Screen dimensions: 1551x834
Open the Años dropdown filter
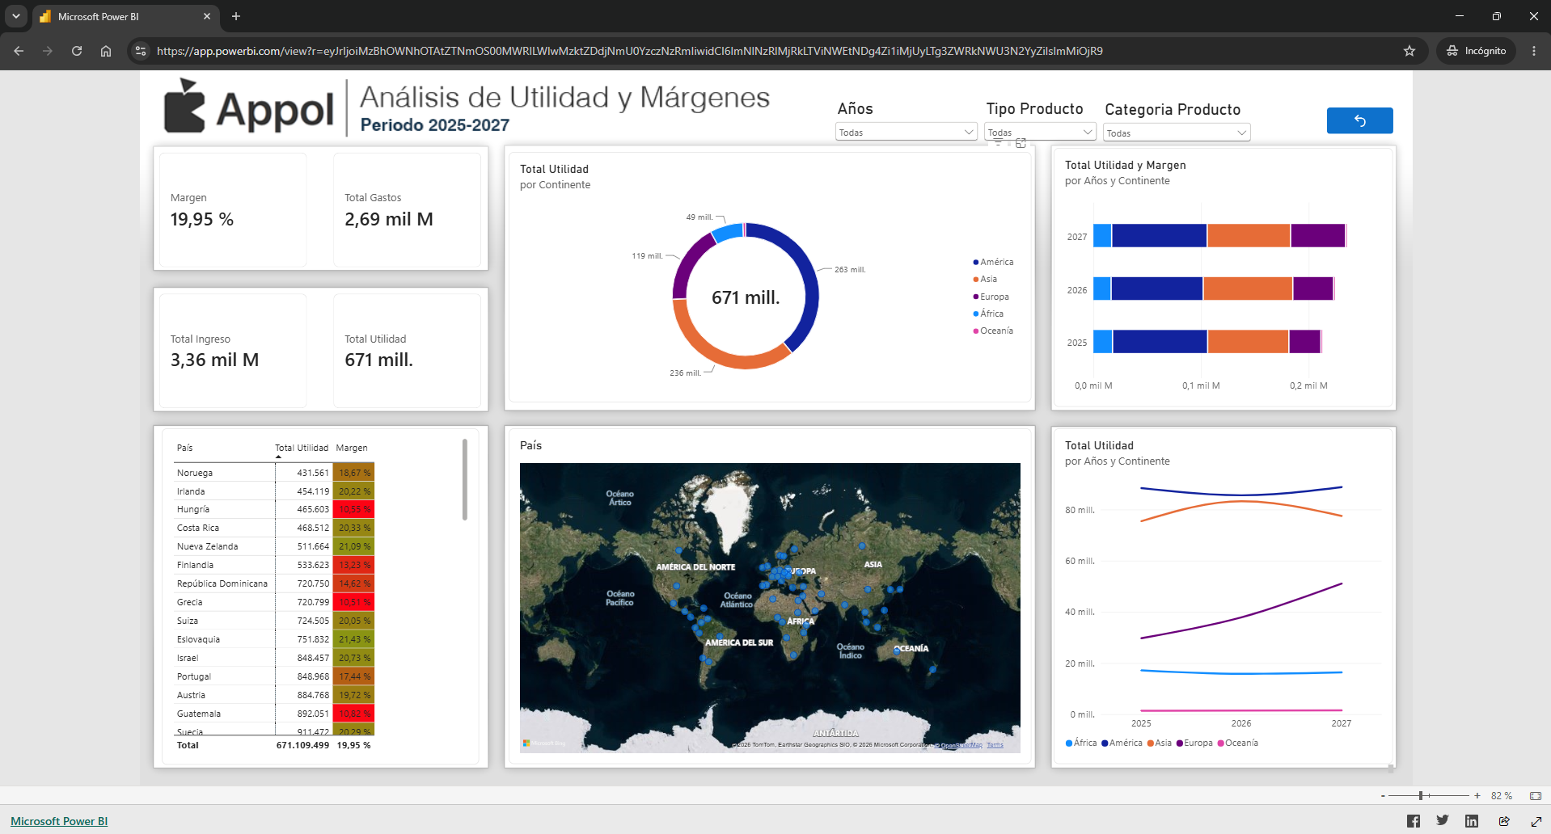pos(906,132)
